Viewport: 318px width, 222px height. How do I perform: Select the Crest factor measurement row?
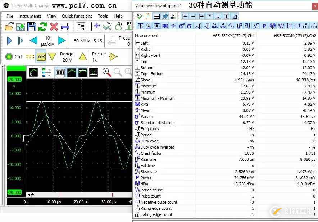pyautogui.click(x=225, y=153)
